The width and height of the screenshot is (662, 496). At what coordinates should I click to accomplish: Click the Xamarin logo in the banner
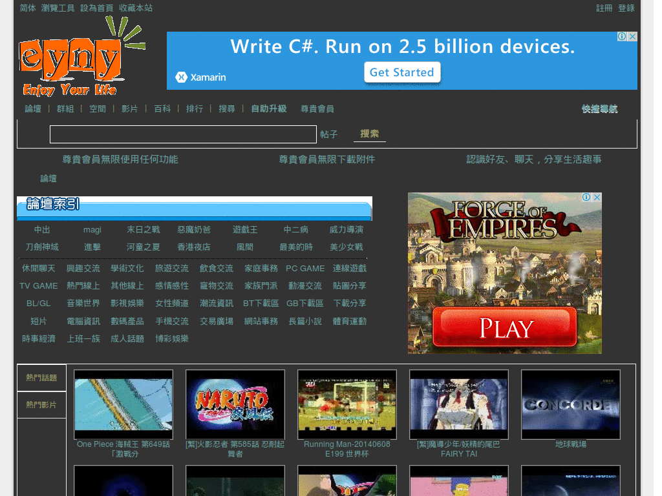pos(200,77)
